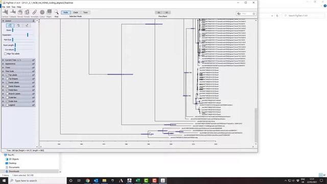Toggle the Node Labels checkbox
The image size is (327, 184).
7,83
